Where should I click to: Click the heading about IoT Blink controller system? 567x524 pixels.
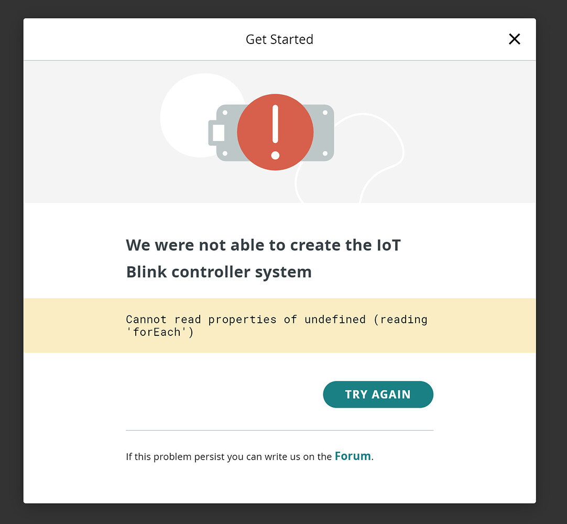(262, 258)
